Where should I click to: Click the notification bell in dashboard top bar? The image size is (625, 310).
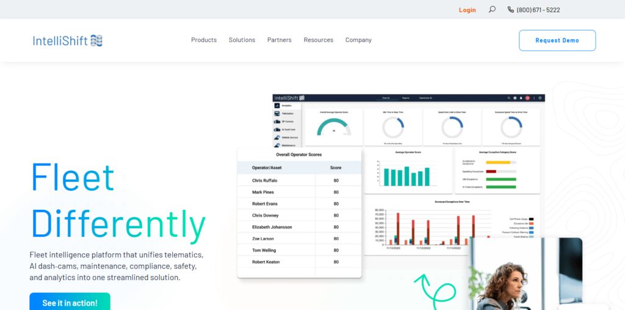(x=521, y=98)
